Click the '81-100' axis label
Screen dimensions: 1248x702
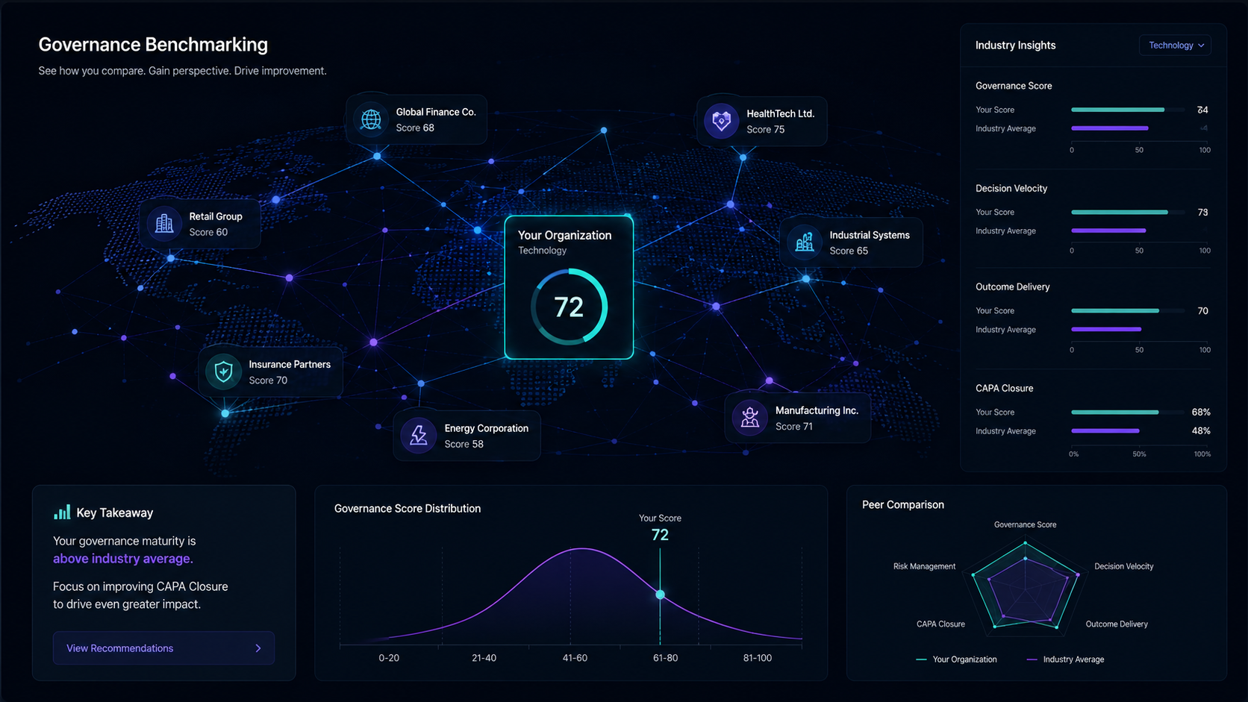pos(758,658)
